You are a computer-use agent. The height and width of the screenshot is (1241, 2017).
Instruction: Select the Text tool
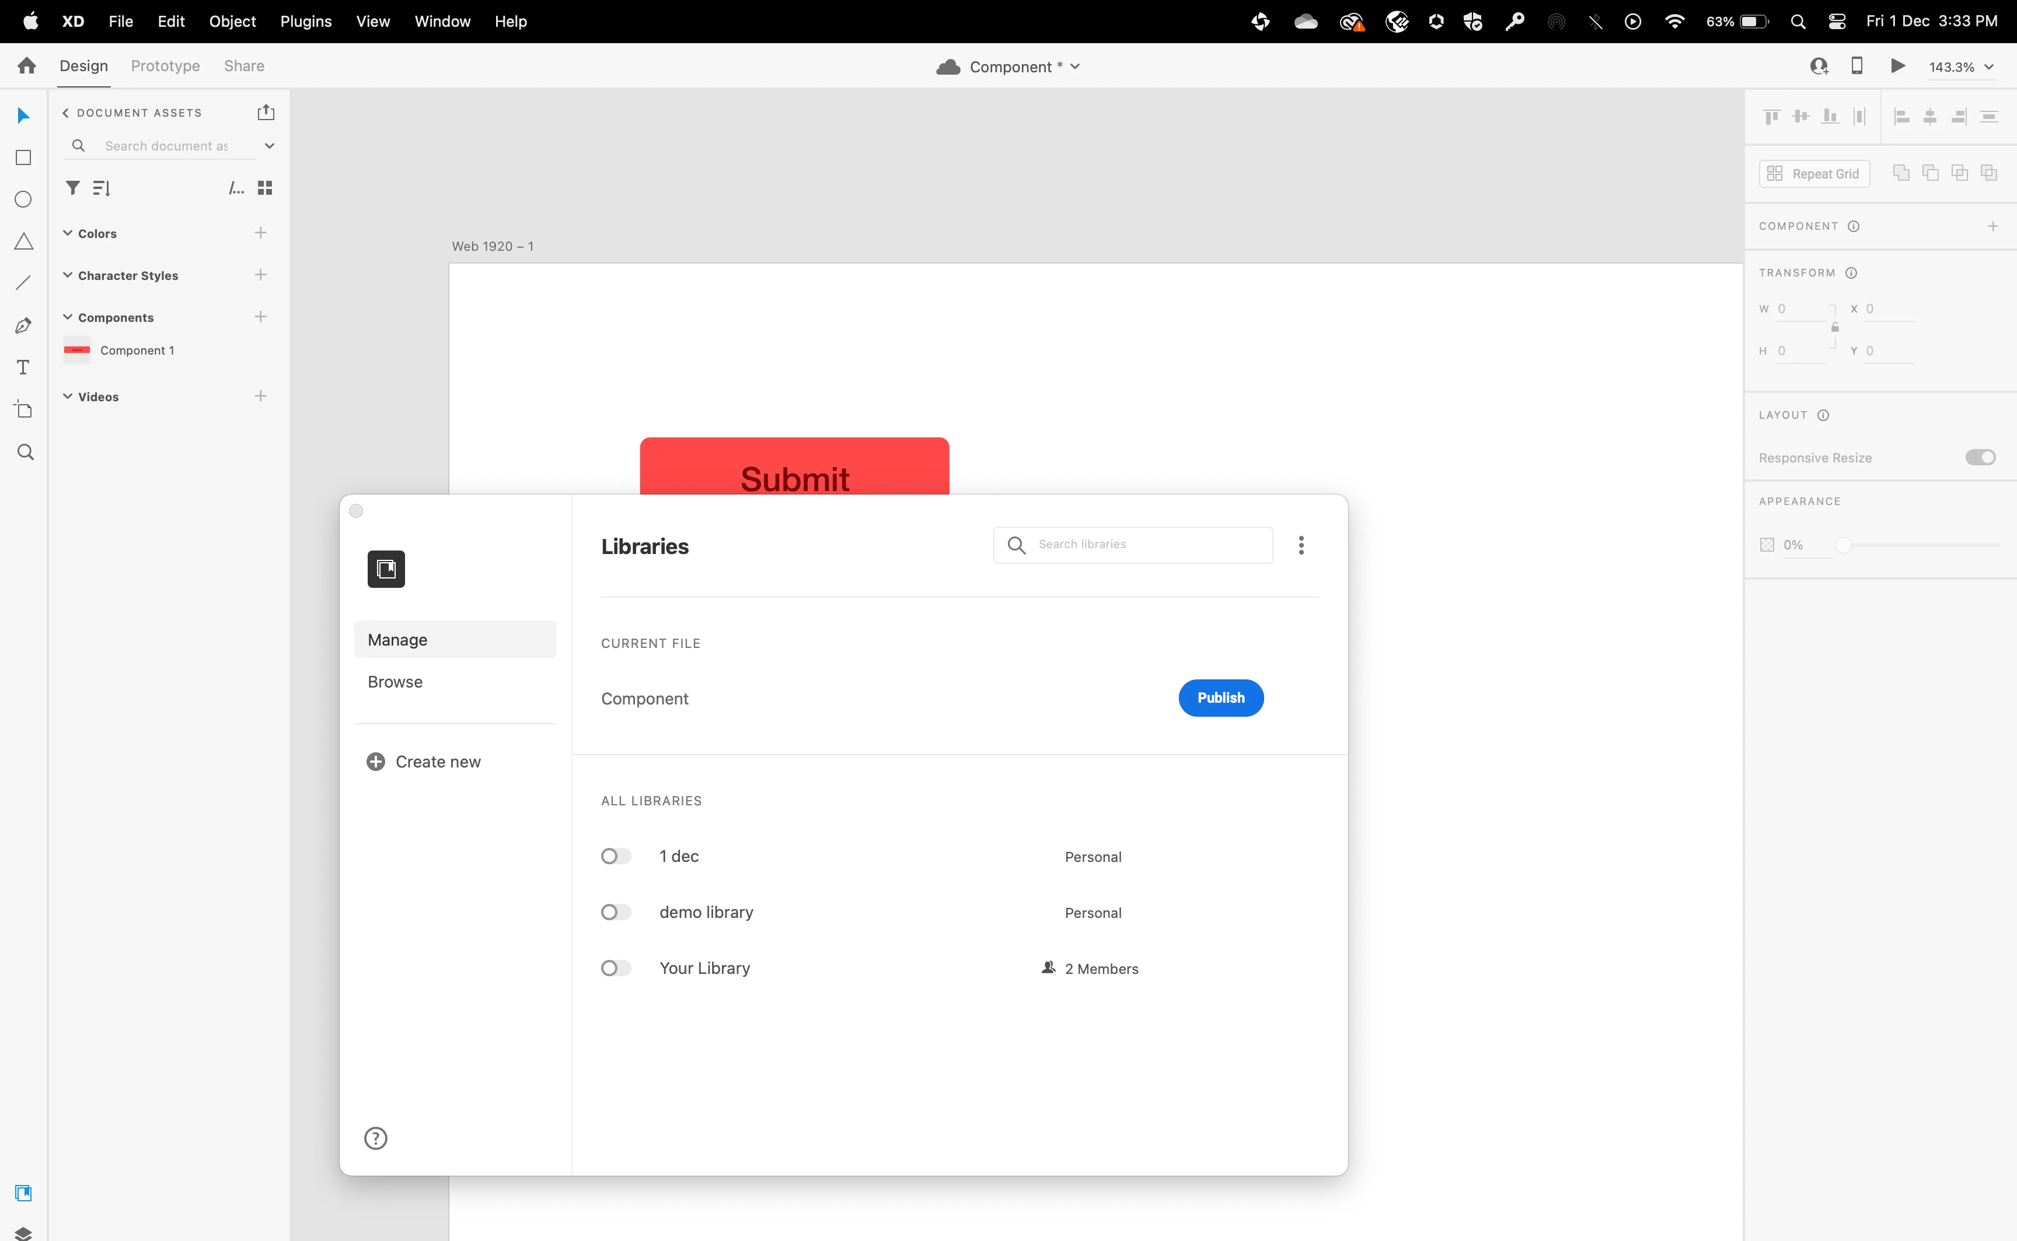click(24, 367)
